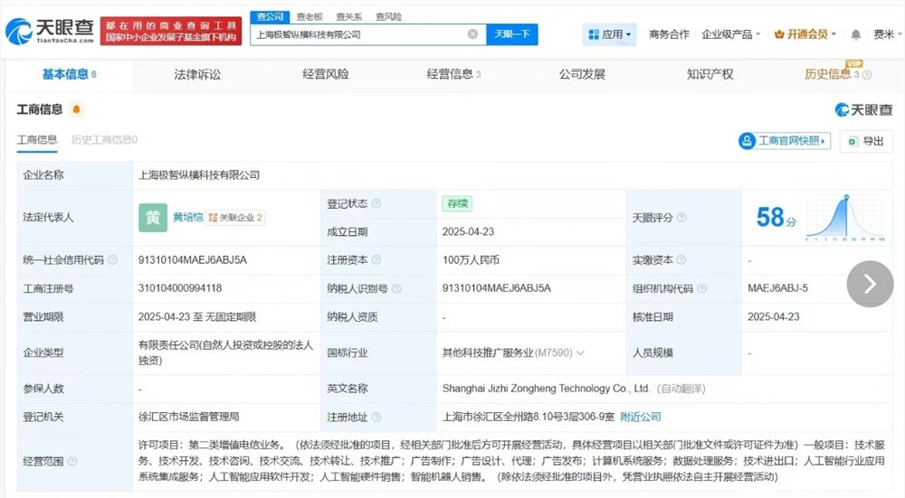Expand the 企业级产品 dropdown

click(730, 34)
